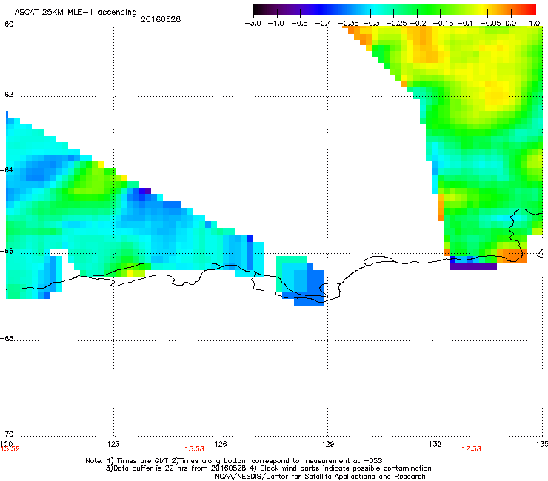Click the colorbar label -0.2
The height and width of the screenshot is (481, 548).
tap(418, 24)
